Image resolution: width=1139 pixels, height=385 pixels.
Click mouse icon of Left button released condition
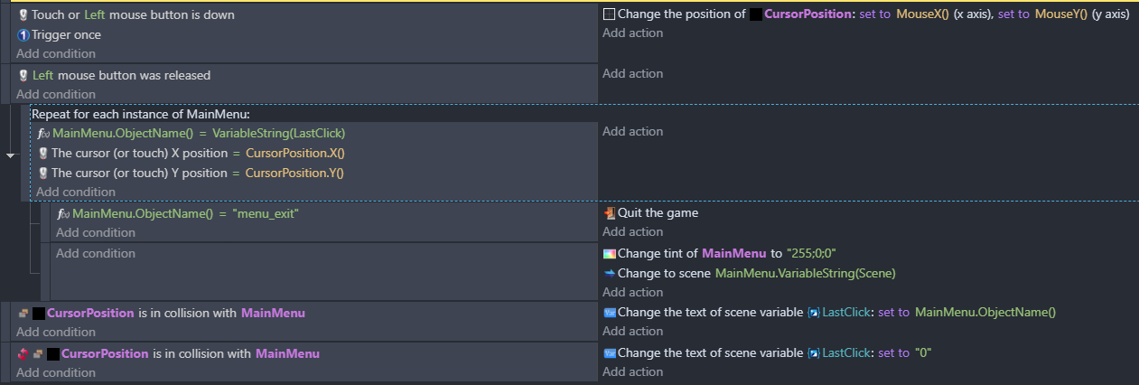click(23, 75)
